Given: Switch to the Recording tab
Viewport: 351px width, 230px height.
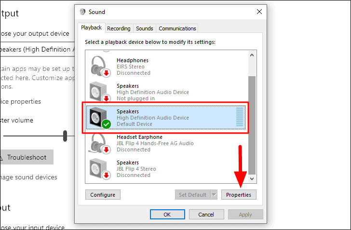Looking at the screenshot, I should click(x=119, y=28).
